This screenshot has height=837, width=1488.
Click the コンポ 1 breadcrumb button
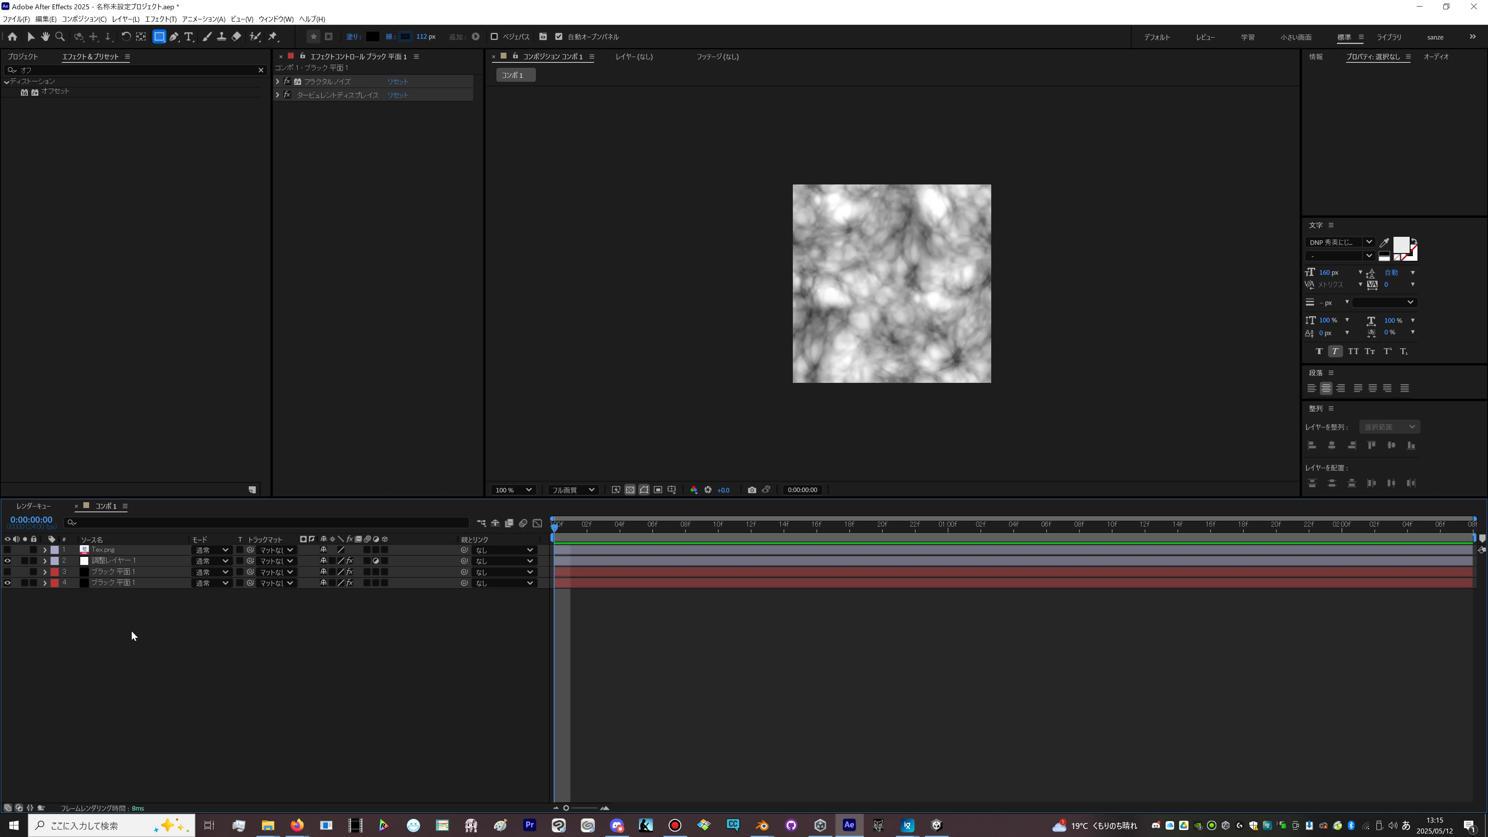(x=515, y=75)
